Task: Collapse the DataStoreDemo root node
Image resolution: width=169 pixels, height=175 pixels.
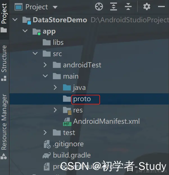Action: pos(15,20)
